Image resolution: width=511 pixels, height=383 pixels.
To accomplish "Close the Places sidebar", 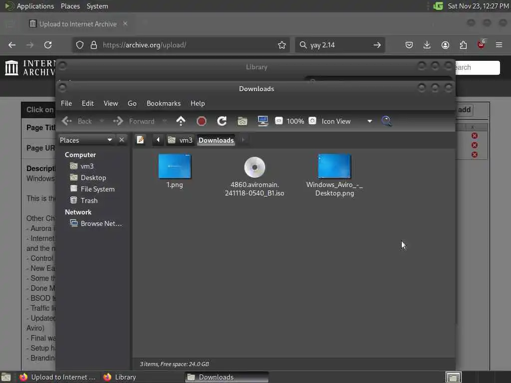I will (x=122, y=140).
